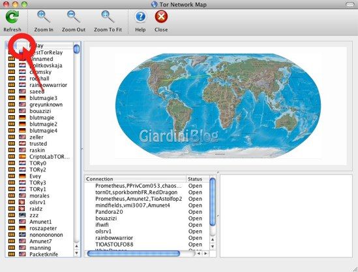Image resolution: width=358 pixels, height=272 pixels.
Task: Click the Tor Network Map title globe icon
Action: point(155,5)
